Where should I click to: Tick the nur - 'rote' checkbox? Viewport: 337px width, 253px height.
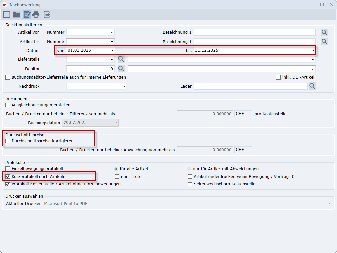pos(117,177)
